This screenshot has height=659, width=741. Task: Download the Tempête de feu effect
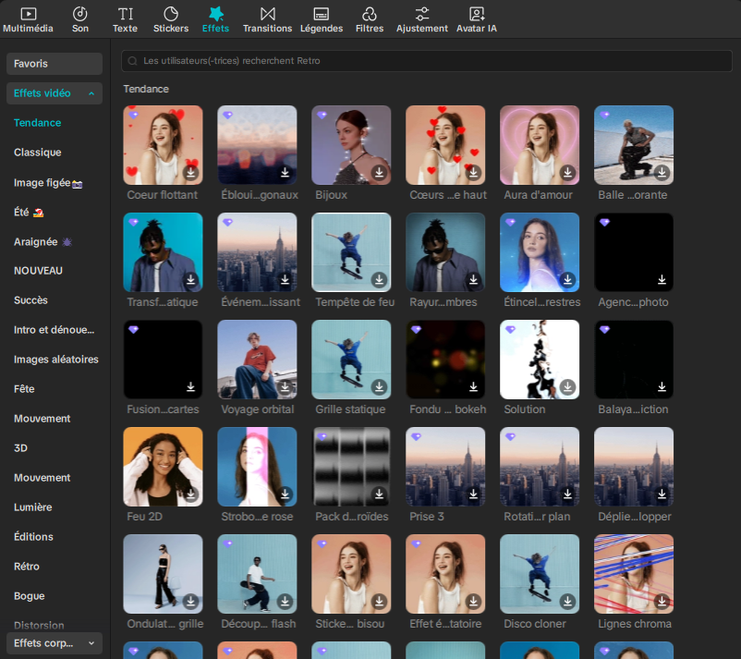pos(379,280)
